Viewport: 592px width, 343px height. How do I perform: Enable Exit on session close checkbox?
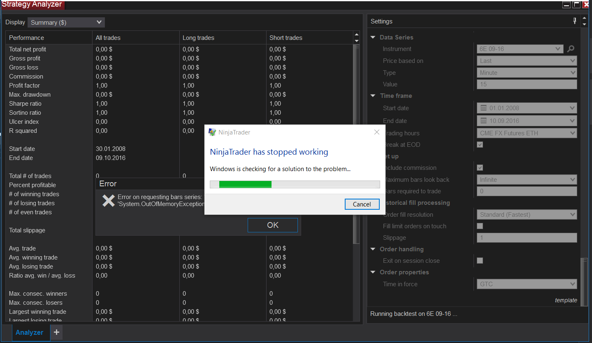pos(480,260)
